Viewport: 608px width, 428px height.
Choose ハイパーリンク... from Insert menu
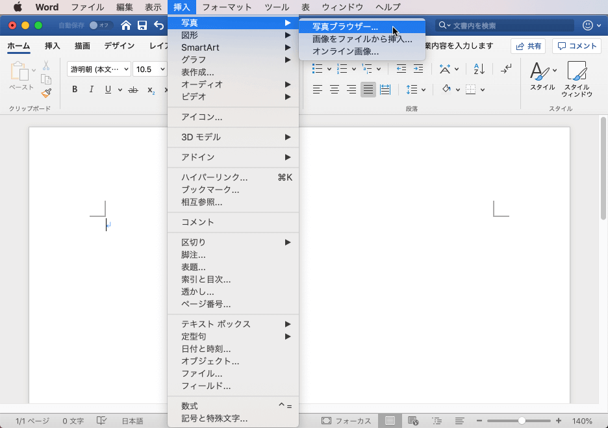(x=233, y=177)
